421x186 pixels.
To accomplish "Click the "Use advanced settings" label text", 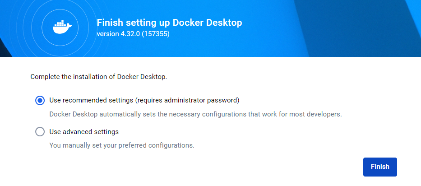I will 84,132.
